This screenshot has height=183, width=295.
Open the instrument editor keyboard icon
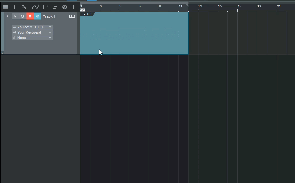72,16
